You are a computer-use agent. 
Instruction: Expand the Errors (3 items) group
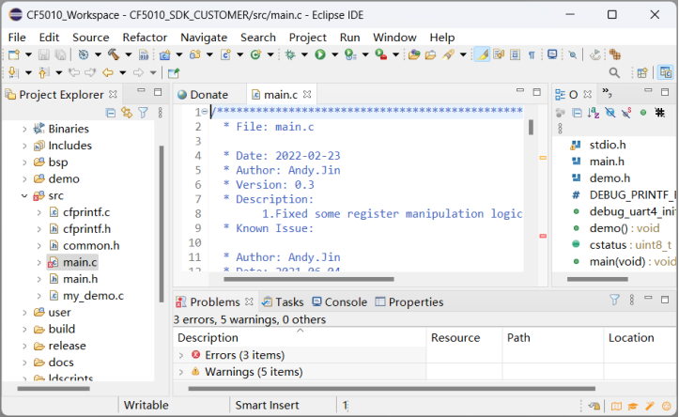point(181,355)
